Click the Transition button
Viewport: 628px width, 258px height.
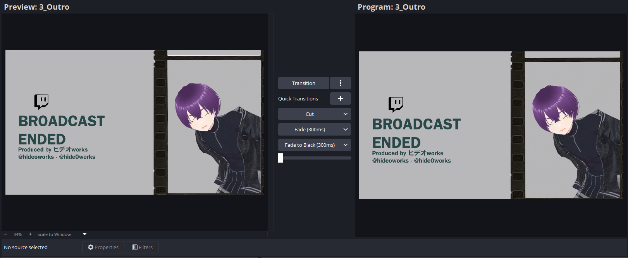[304, 83]
